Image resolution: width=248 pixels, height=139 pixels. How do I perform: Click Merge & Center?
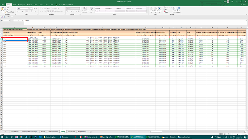[x=58, y=11]
